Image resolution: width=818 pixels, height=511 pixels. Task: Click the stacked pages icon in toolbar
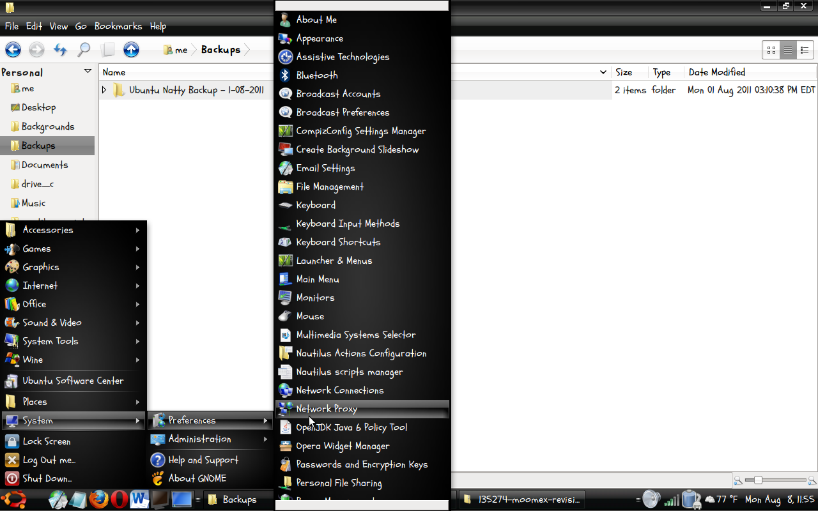point(108,49)
